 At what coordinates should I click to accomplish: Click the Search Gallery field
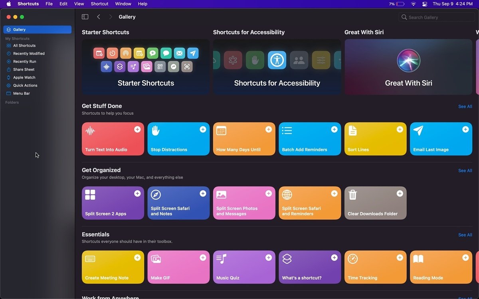[x=437, y=17]
